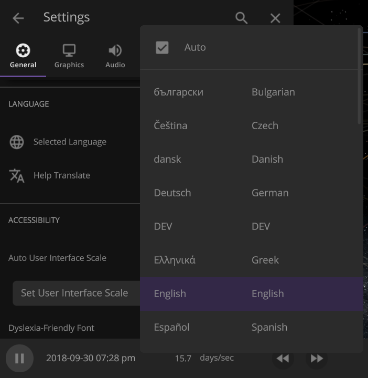368x378 pixels.
Task: Open the Help Translate link
Action: click(62, 175)
